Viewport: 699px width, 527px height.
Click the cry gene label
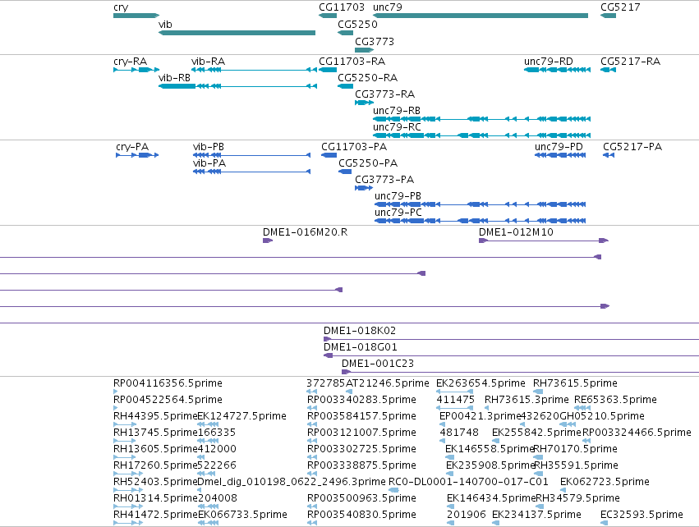(x=121, y=7)
